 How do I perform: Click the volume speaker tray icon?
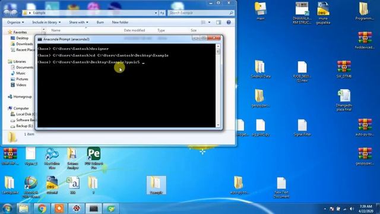click(x=351, y=209)
